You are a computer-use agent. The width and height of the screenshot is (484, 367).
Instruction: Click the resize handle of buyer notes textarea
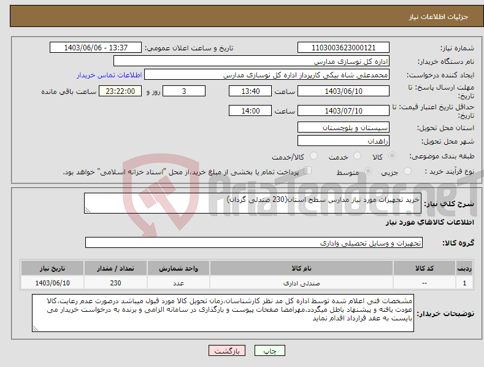pos(36,329)
